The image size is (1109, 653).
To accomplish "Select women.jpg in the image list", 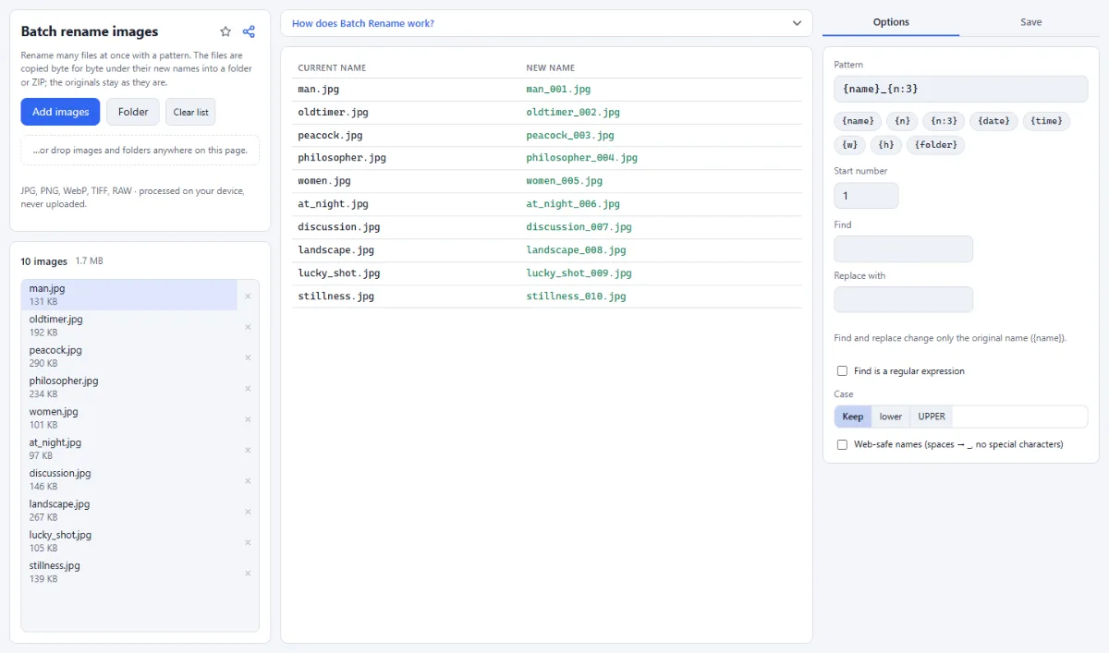I will click(x=129, y=418).
